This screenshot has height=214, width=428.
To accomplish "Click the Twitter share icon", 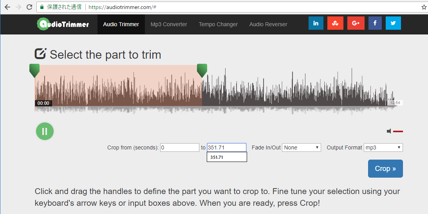I will click(x=393, y=23).
